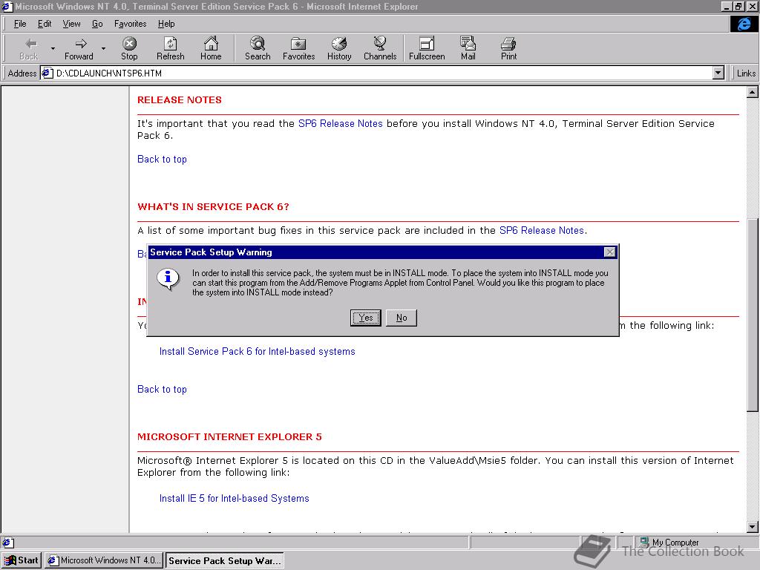Open the History toolbar icon
This screenshot has height=570, width=760.
[339, 44]
